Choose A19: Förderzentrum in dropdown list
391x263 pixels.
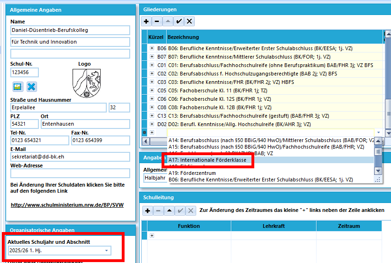pos(192,173)
